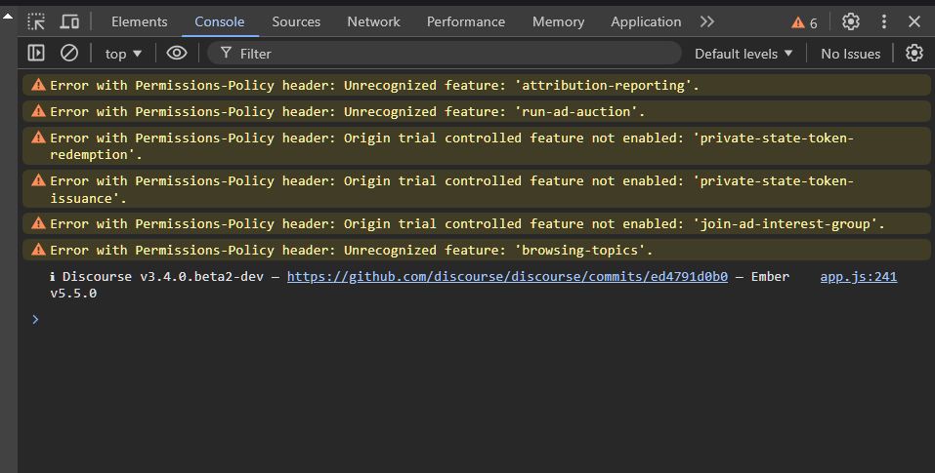Select the 'run-ad-auction' warning message

(348, 111)
